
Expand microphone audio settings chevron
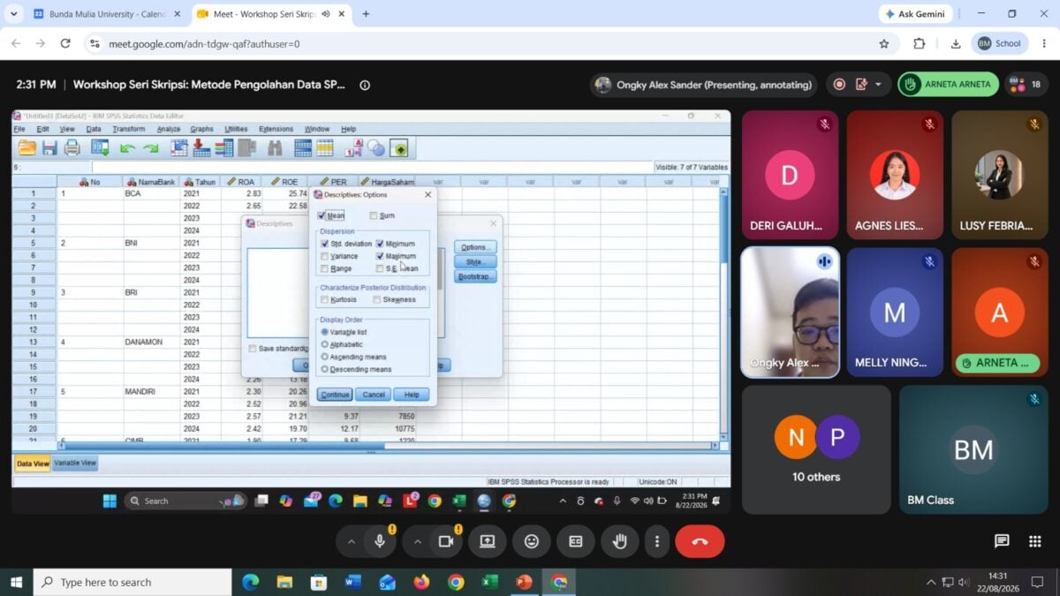pos(351,541)
